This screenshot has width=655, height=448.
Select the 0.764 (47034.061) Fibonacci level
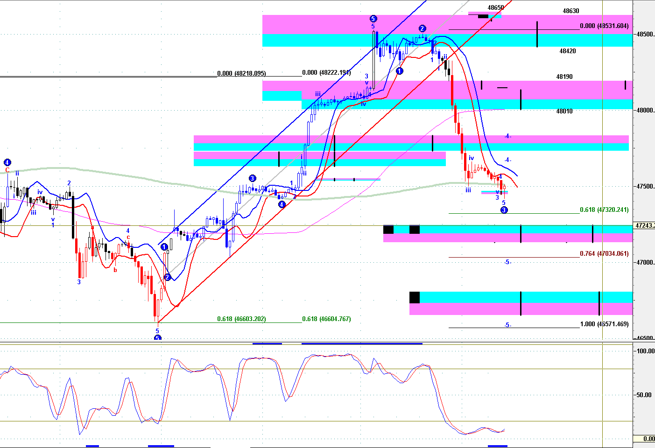click(604, 254)
